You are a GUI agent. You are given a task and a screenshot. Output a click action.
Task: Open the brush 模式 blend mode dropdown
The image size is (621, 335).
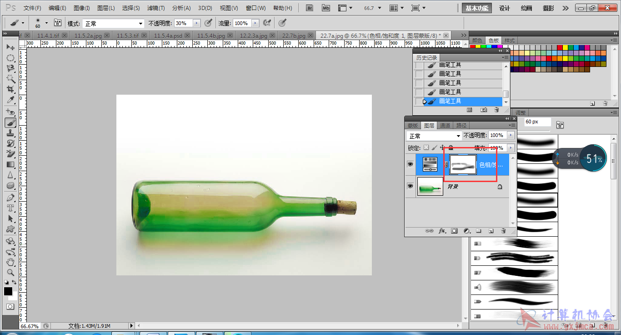click(x=113, y=23)
